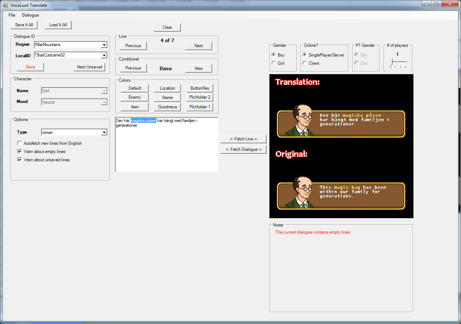461x324 pixels.
Task: Uncheck Warn about empty lines
Action: click(x=19, y=152)
